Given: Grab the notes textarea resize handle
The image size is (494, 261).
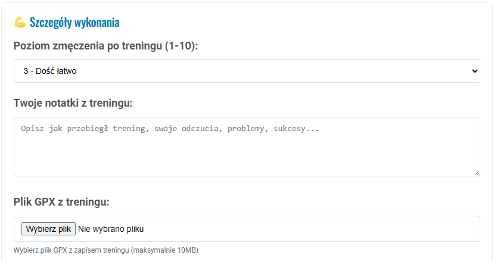Looking at the screenshot, I should [477, 173].
